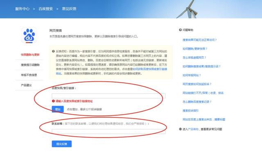Viewport: 262px width, 160px height.
Task: Open help link 如何删除搜索结果/搜索提示词?
Action: (x=201, y=66)
